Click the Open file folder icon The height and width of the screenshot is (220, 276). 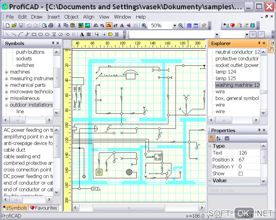(14, 26)
